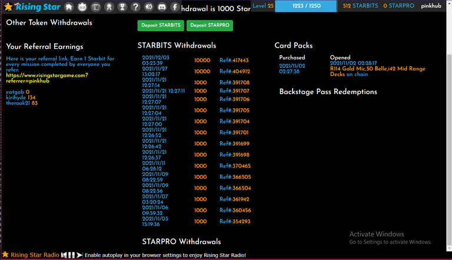
Task: Click the 1223 / 1250 experience bar
Action: tap(306, 6)
